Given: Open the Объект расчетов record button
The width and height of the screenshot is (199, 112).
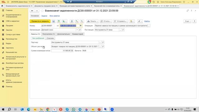Looking at the screenshot, I should pyautogui.click(x=103, y=46).
